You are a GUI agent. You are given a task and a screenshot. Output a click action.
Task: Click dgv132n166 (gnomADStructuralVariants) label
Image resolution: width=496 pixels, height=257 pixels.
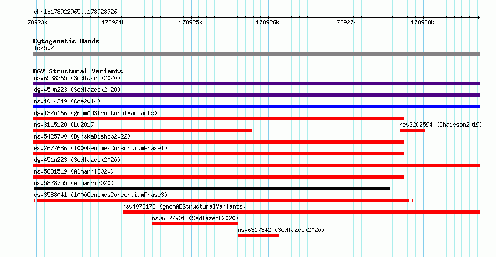tap(95, 113)
